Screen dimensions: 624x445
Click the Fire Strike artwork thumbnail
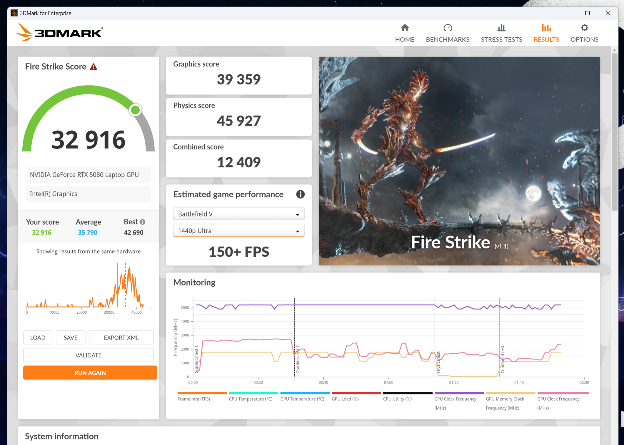(x=459, y=161)
